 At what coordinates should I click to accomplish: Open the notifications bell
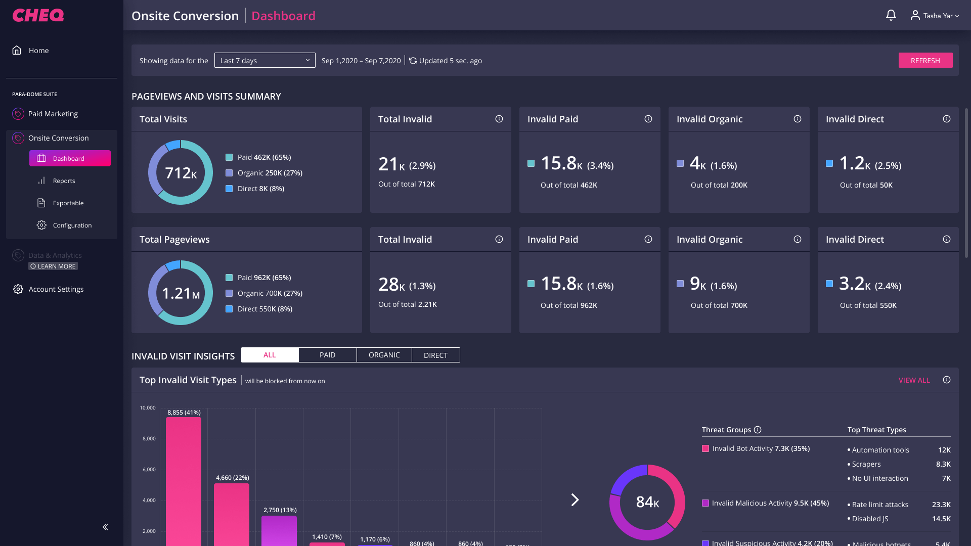(891, 16)
